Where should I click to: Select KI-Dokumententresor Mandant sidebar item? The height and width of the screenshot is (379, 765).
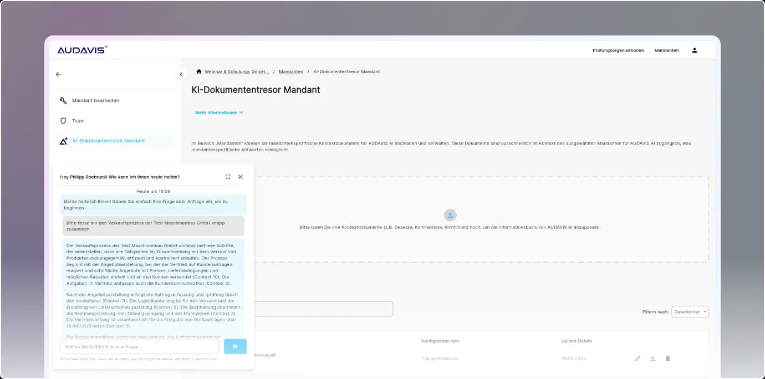tap(108, 141)
